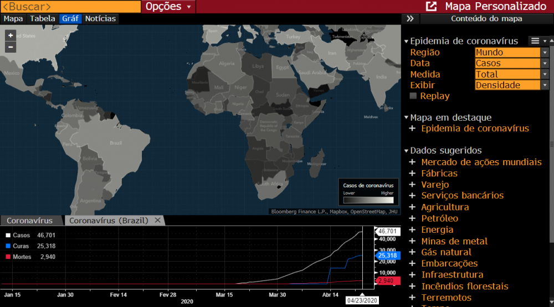This screenshot has height=307, width=554.
Task: Open the Região dropdown set to Mundo
Action: coord(511,52)
